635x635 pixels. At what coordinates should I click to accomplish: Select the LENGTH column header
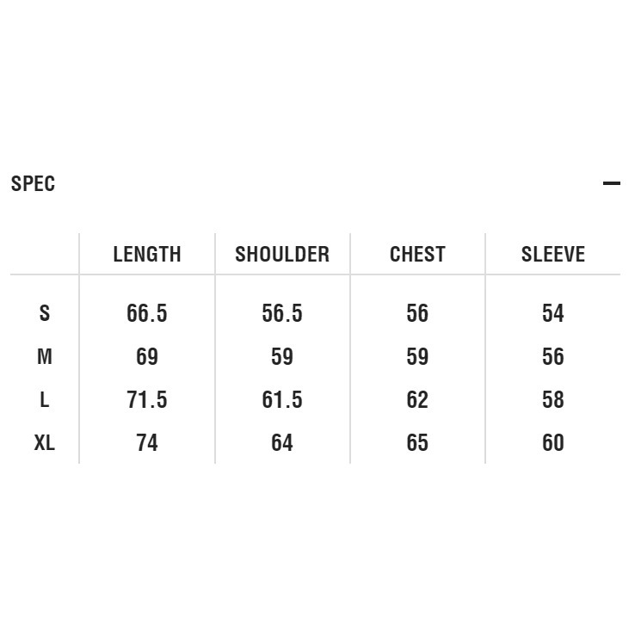pos(147,255)
